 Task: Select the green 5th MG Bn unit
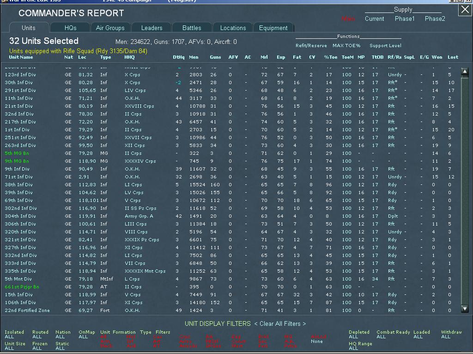pos(17,153)
